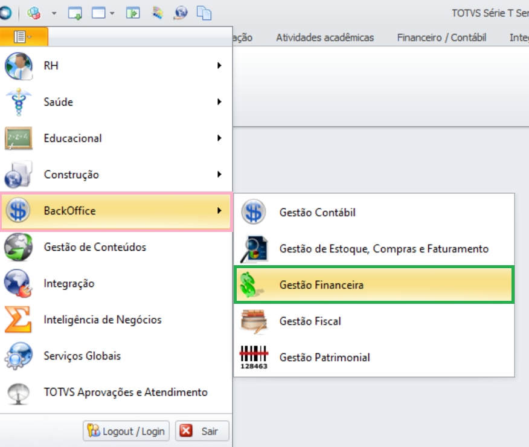Click the blank window toolbar icon
This screenshot has height=447, width=529.
(98, 13)
